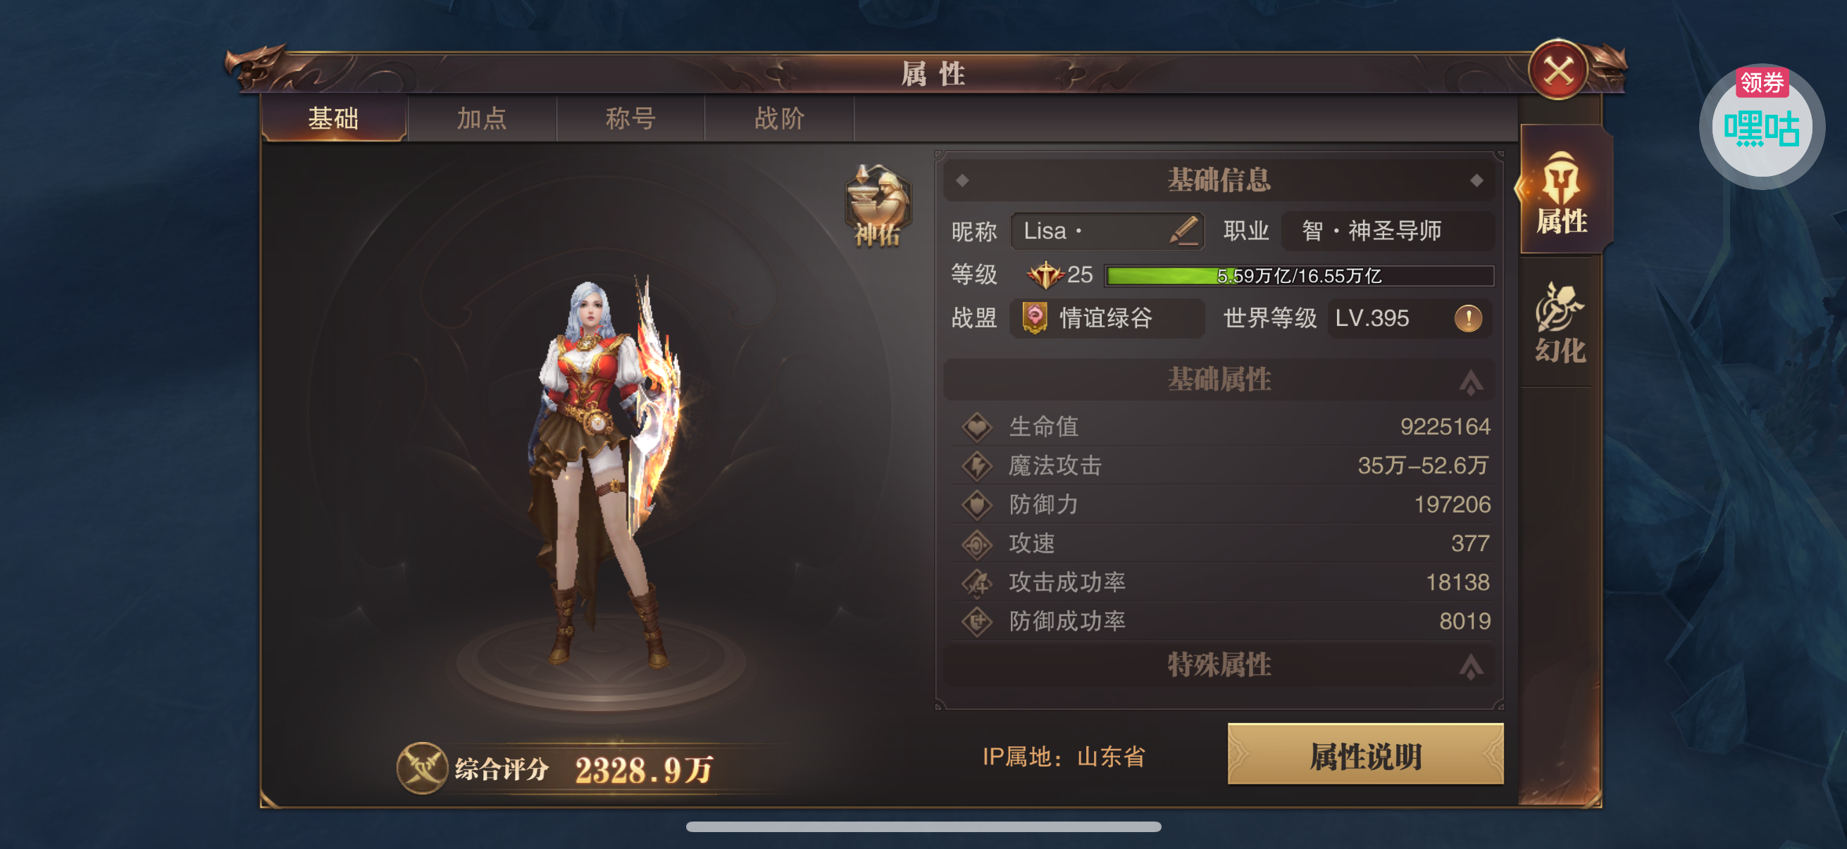Open the 幻化 sidebar icon
This screenshot has width=1847, height=849.
tap(1560, 322)
